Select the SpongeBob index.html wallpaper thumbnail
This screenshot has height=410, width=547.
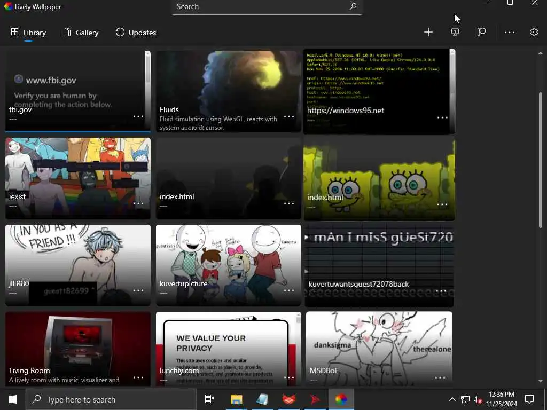(x=379, y=178)
